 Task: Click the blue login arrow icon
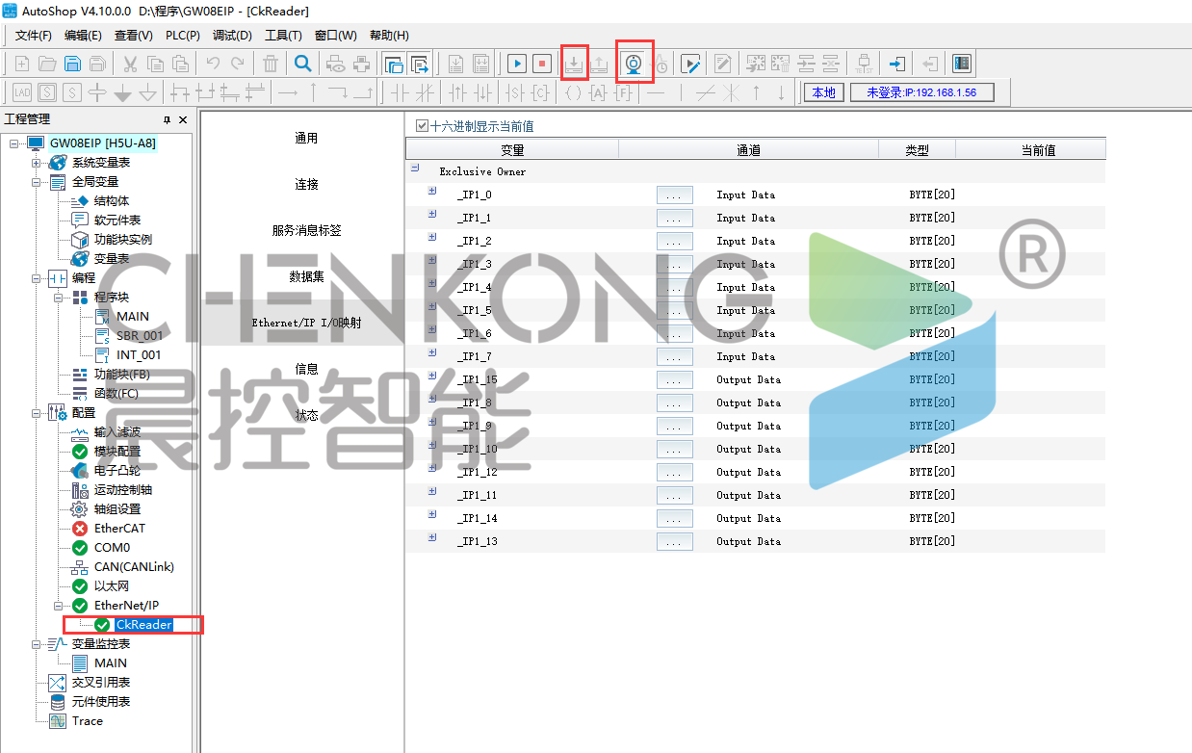[896, 65]
